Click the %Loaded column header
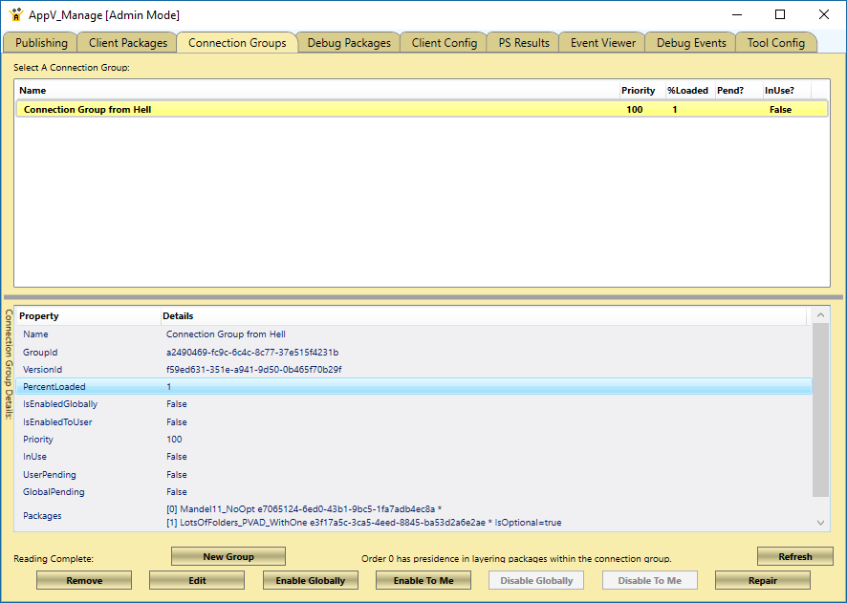 coord(690,90)
